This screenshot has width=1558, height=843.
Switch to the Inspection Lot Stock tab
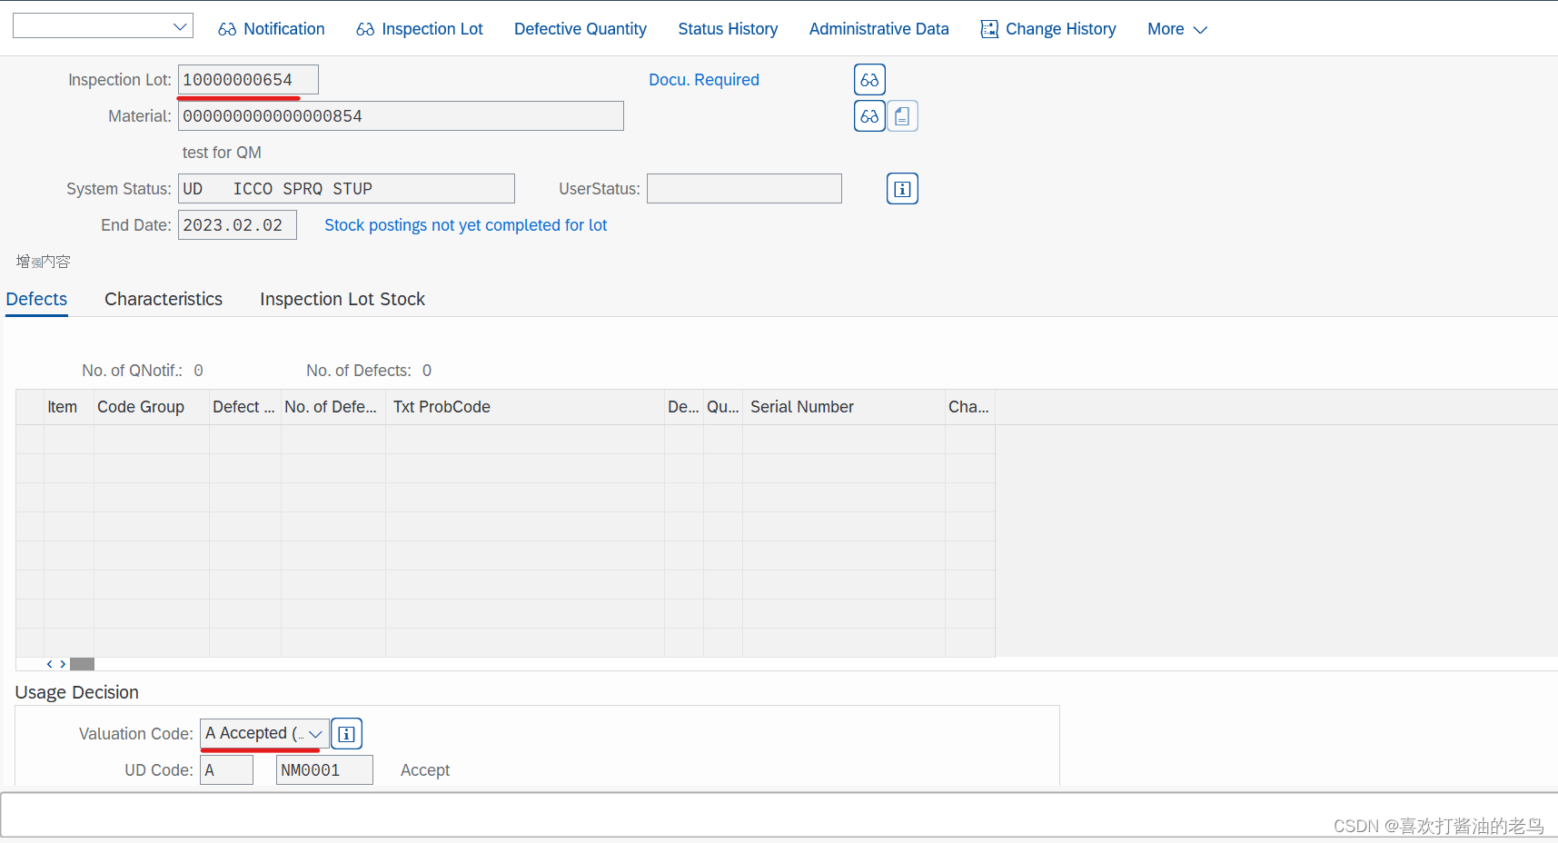(342, 299)
